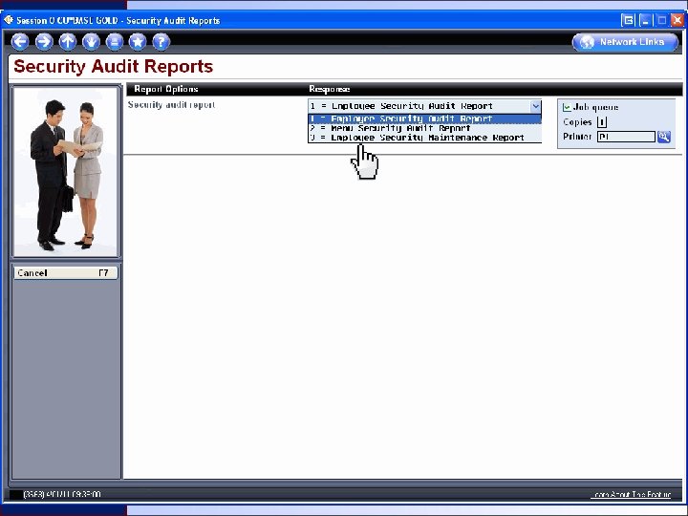Click the leftmost title bar window icon button
The height and width of the screenshot is (516, 688).
pos(629,20)
